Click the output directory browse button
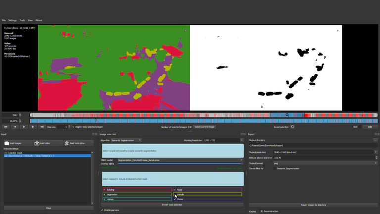380x214 pixels. 376,140
